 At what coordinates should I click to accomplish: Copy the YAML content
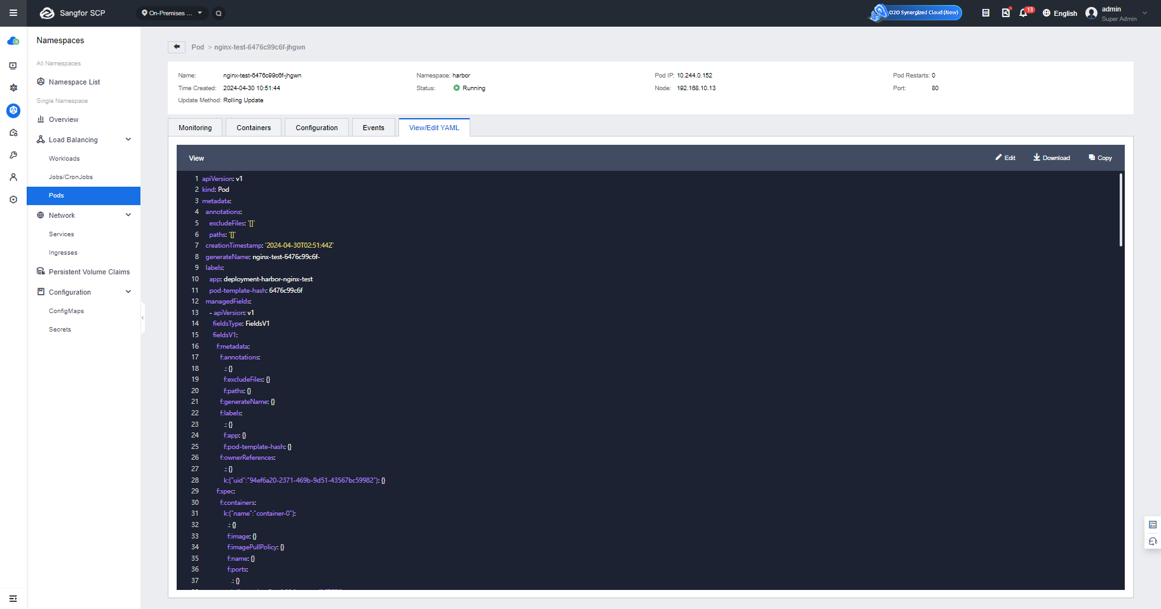(x=1100, y=158)
